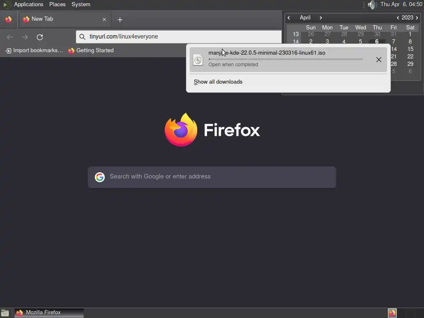Go to previous year in calendar

(x=398, y=18)
